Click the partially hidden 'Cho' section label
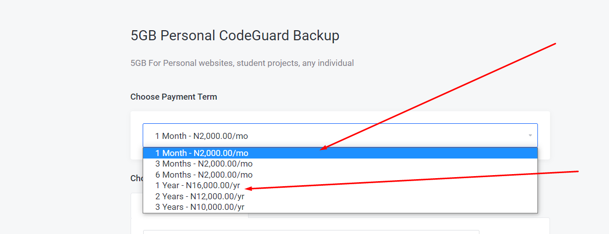 136,178
